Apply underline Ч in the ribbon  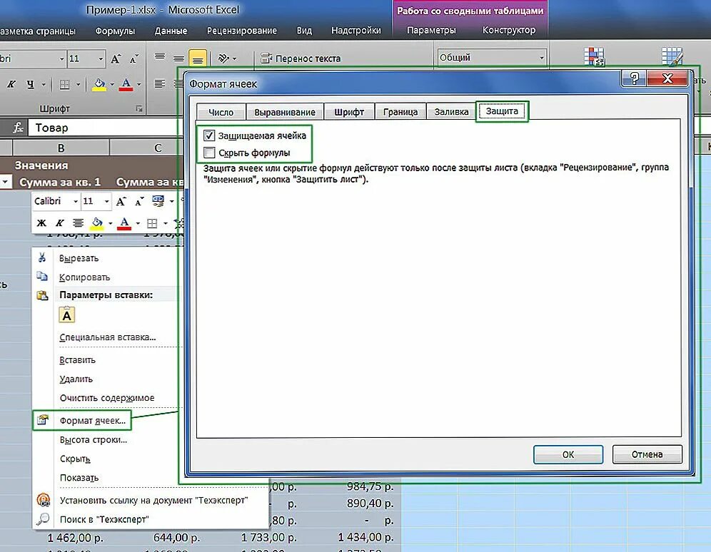pyautogui.click(x=30, y=84)
